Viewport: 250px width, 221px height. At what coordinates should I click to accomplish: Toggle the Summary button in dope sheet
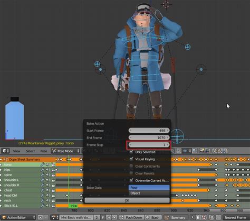[x=176, y=217]
